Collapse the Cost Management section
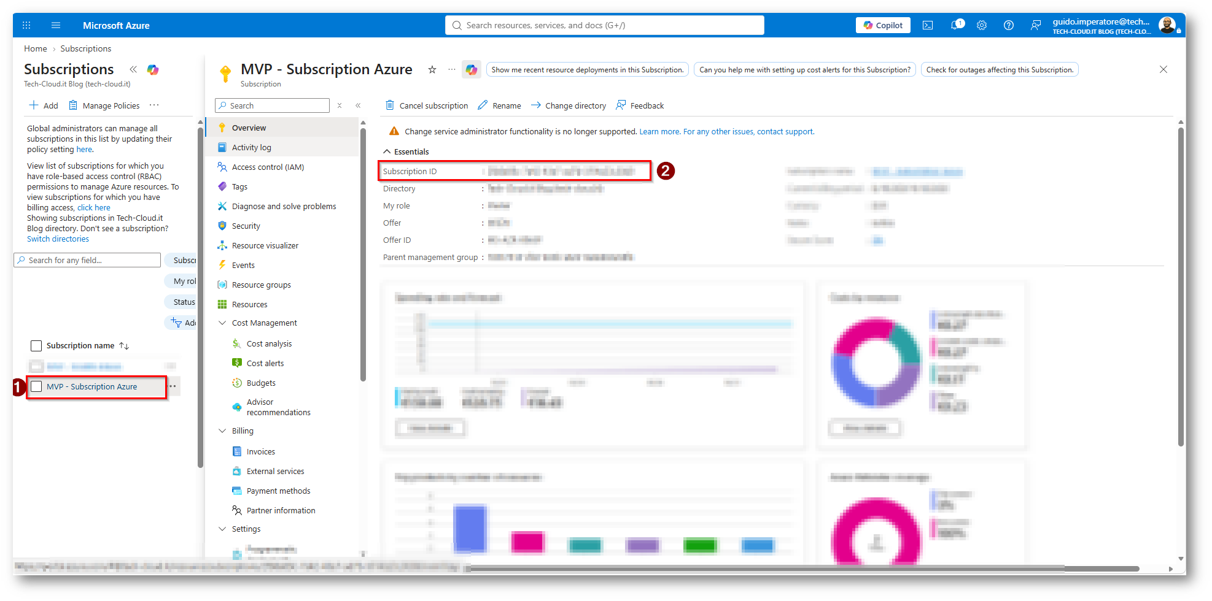1212x601 pixels. click(222, 323)
